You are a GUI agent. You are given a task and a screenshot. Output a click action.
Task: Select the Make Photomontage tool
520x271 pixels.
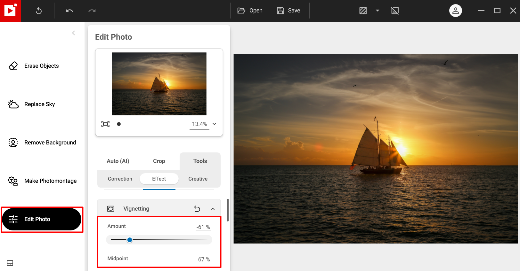tap(42, 181)
